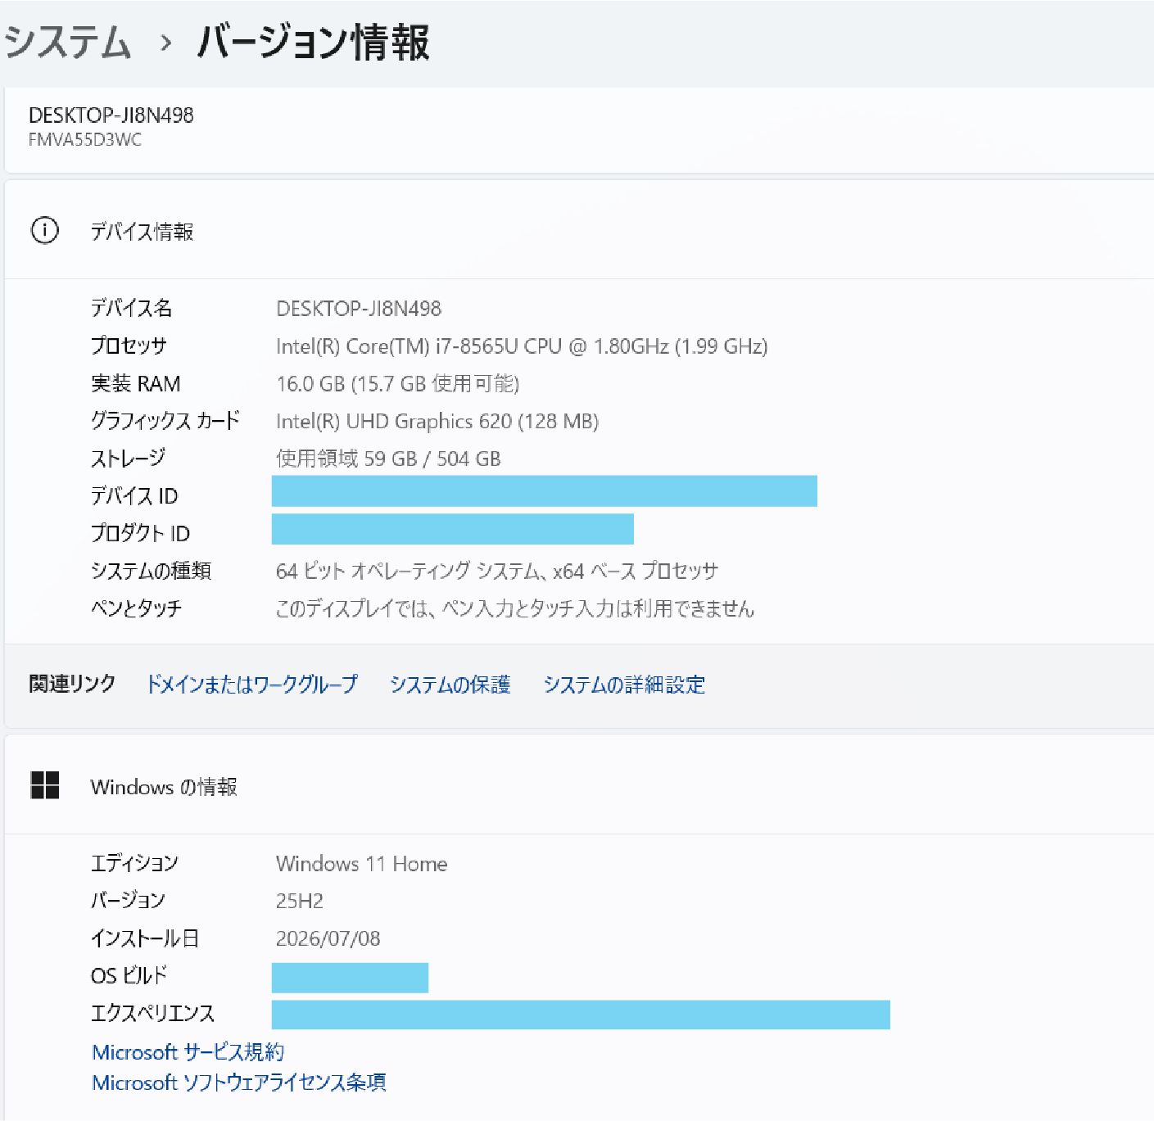The height and width of the screenshot is (1121, 1154).
Task: Select the Intel UHD Graphics 620 value
Action: (x=437, y=421)
